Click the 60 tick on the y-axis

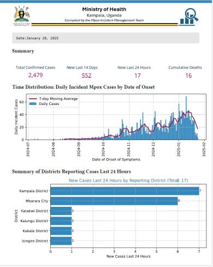(22, 102)
